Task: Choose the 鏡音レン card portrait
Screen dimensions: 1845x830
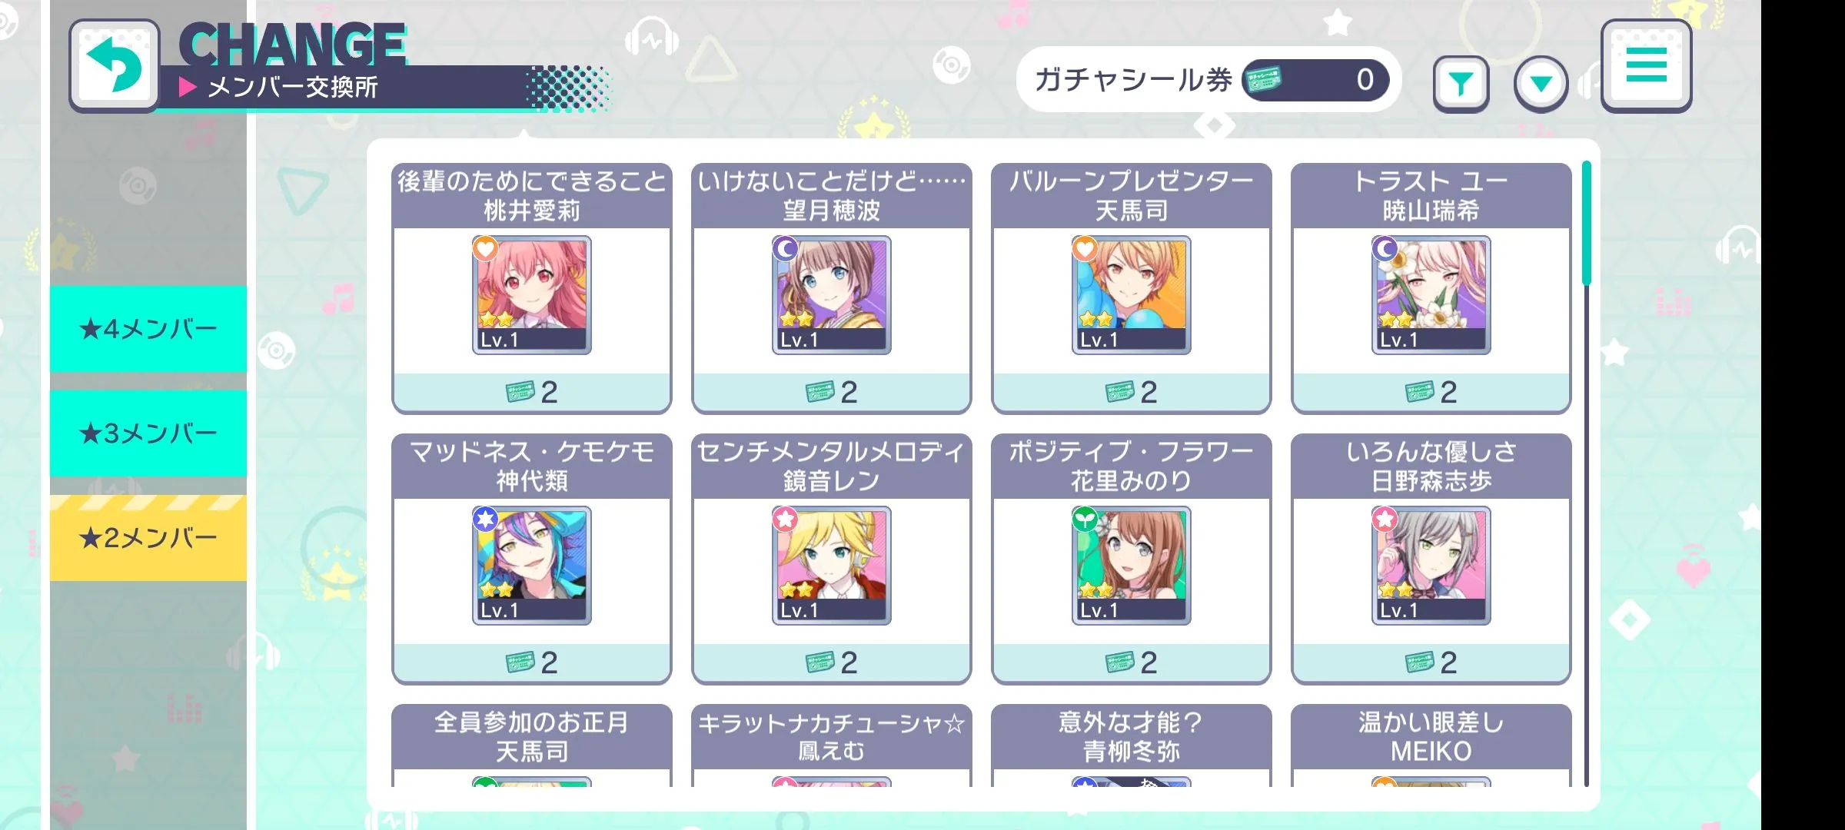Action: pos(832,566)
